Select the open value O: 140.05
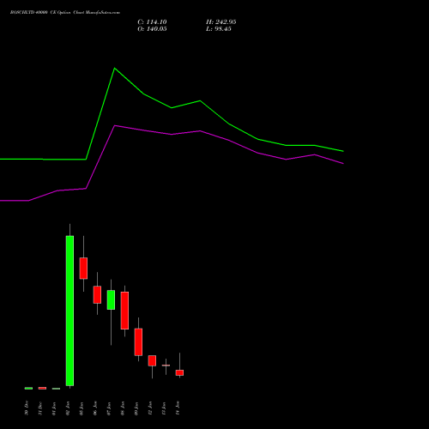Screen dimensions: 429x429 (x=152, y=29)
